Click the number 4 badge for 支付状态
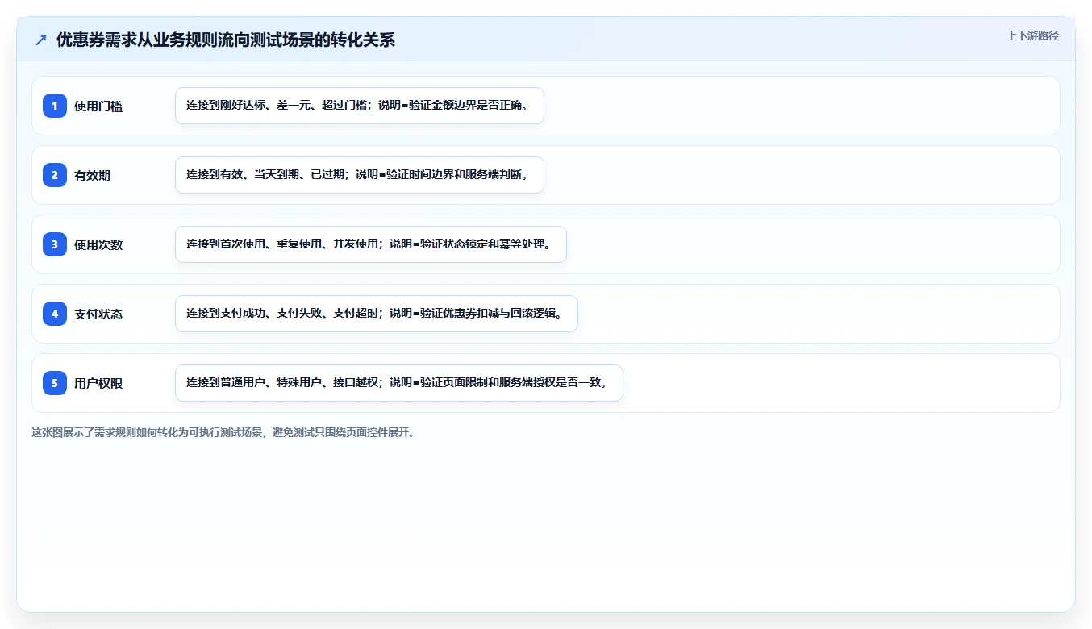Image resolution: width=1092 pixels, height=629 pixels. coord(55,314)
